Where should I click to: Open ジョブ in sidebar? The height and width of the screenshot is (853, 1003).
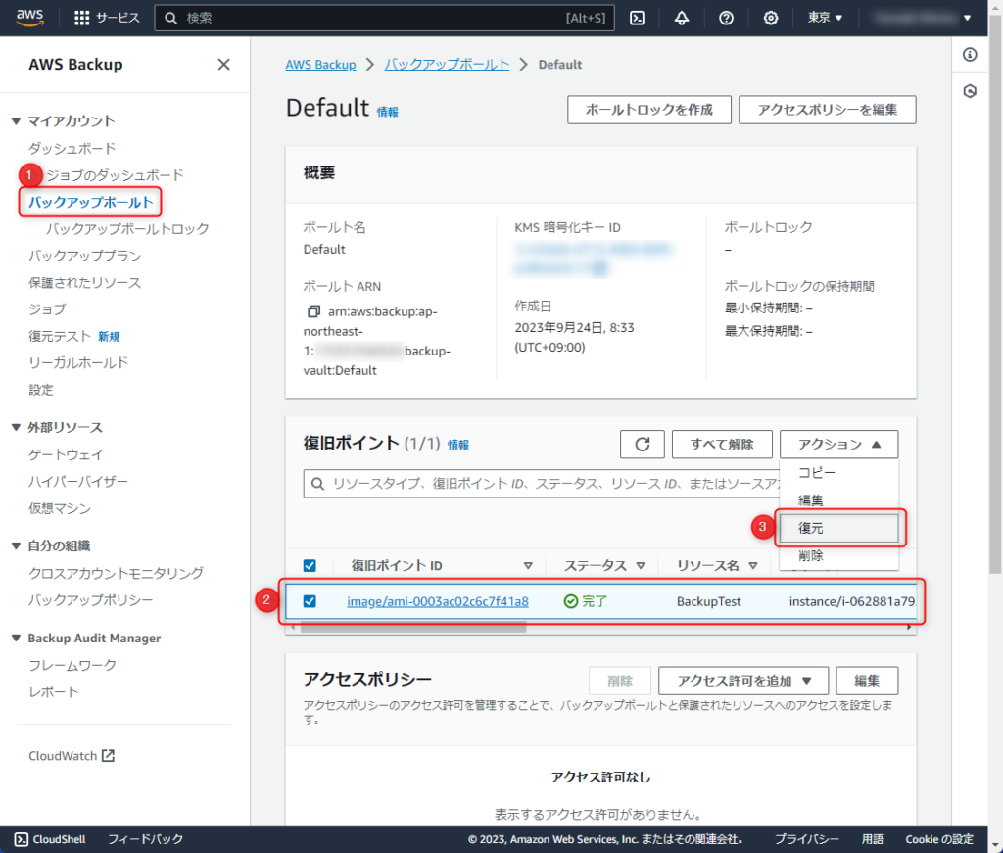47,309
